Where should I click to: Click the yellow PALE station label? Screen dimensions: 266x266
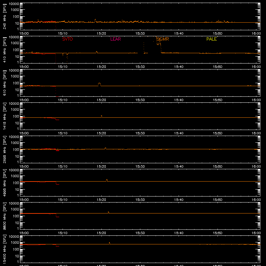(x=211, y=39)
